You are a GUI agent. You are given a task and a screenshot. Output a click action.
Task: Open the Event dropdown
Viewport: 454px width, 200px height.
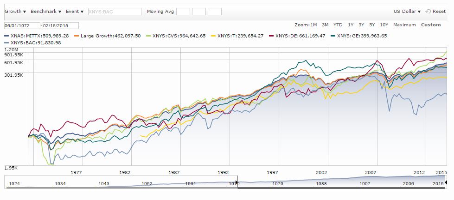click(x=75, y=11)
